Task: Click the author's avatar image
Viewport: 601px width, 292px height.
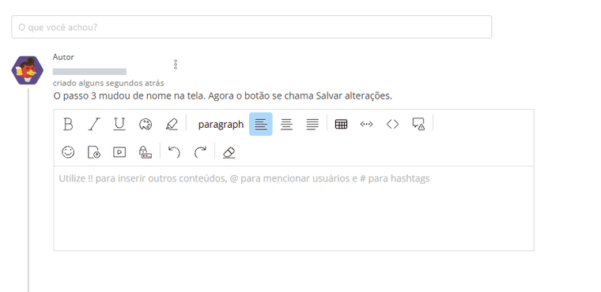Action: click(x=28, y=70)
